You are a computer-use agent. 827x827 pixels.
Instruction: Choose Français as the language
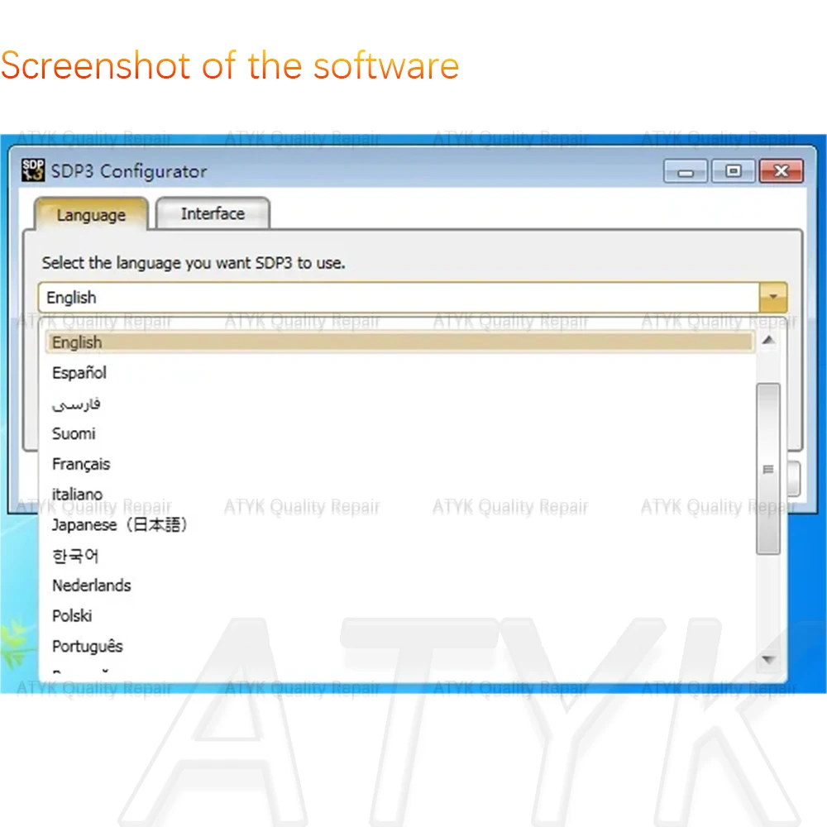point(399,464)
